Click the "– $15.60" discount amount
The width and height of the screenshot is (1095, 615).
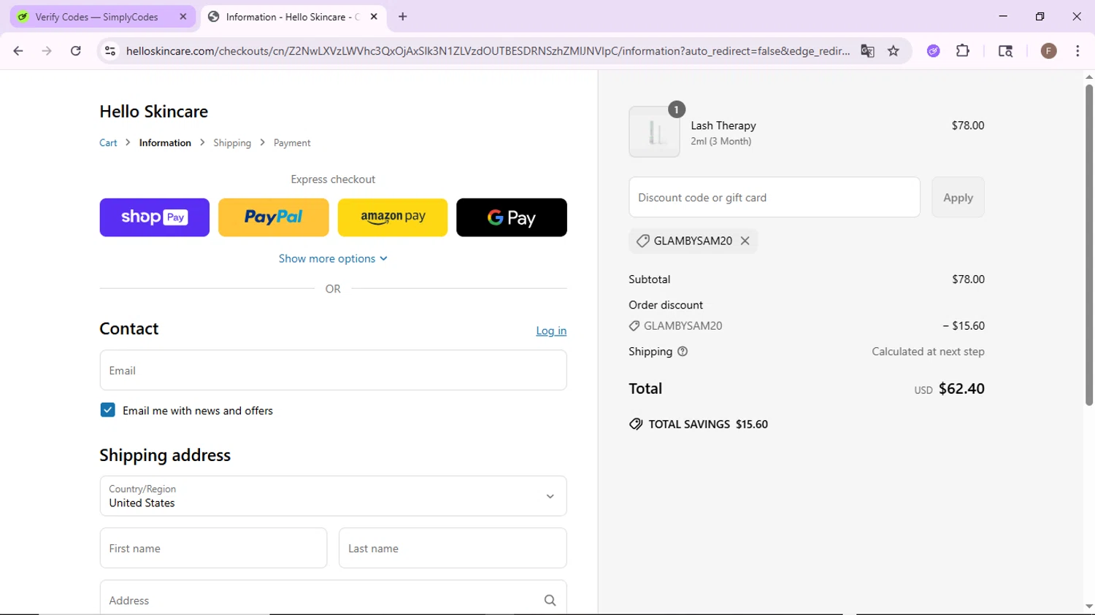coord(964,326)
